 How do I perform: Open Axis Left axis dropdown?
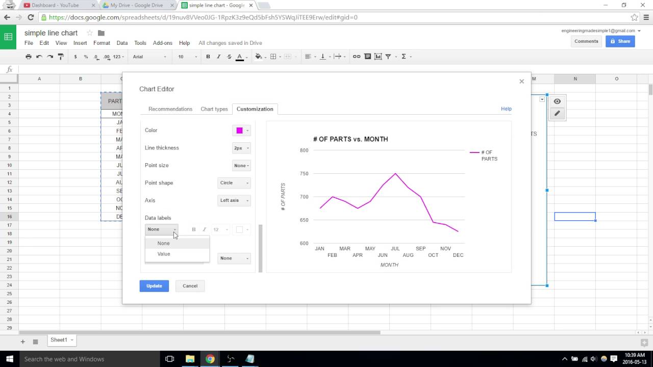click(x=234, y=200)
